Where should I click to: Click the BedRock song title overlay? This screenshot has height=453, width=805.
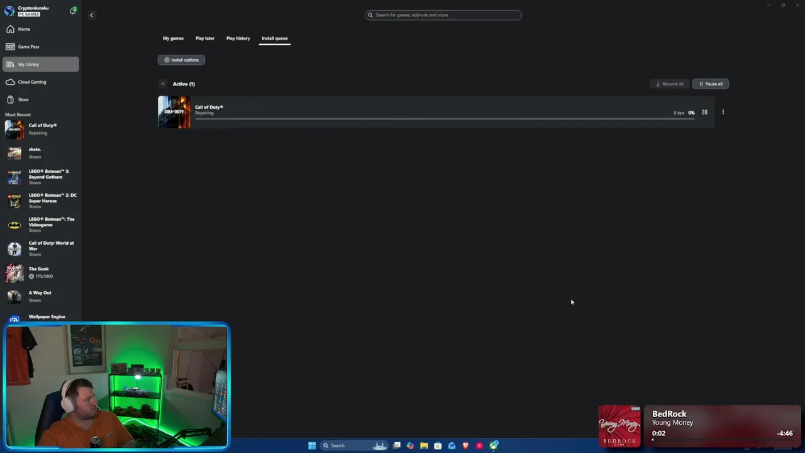tap(669, 414)
